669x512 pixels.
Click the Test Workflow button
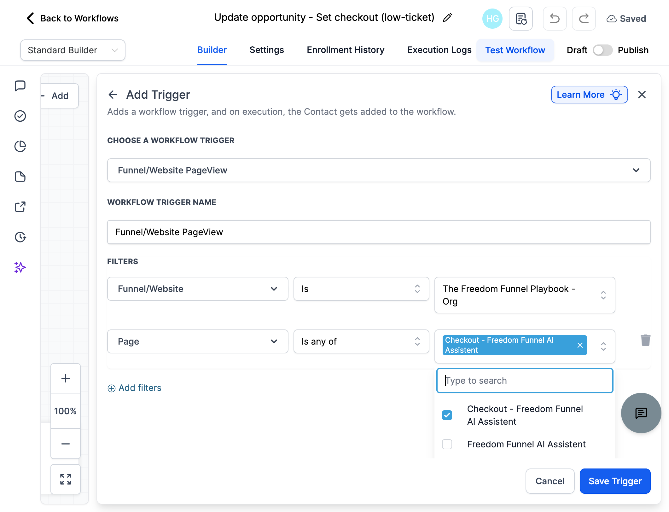tap(515, 50)
